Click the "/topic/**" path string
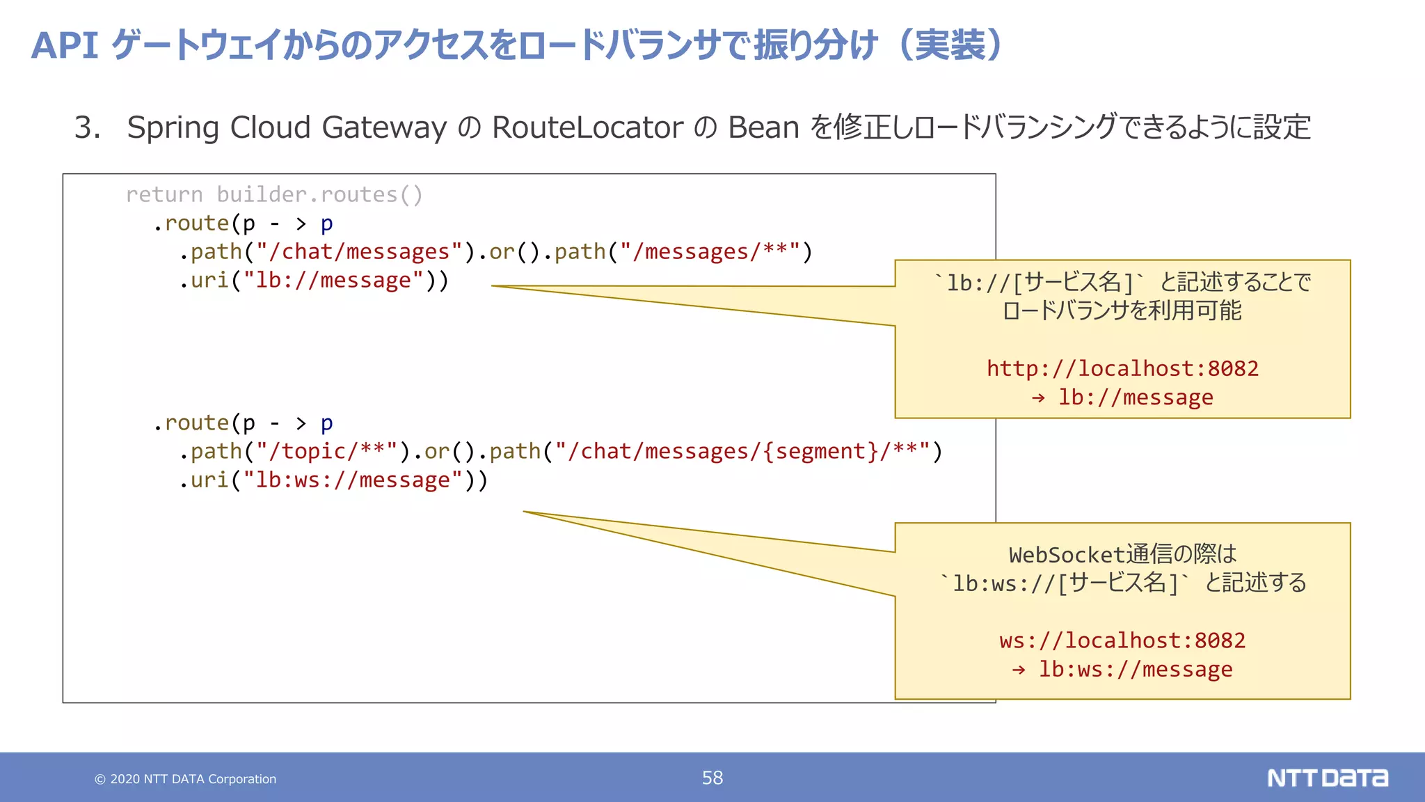This screenshot has width=1425, height=802. tap(327, 452)
